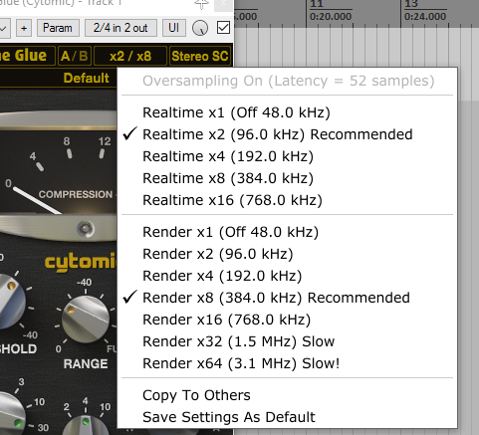Click the A/B compare button
479x435 pixels.
tap(75, 56)
